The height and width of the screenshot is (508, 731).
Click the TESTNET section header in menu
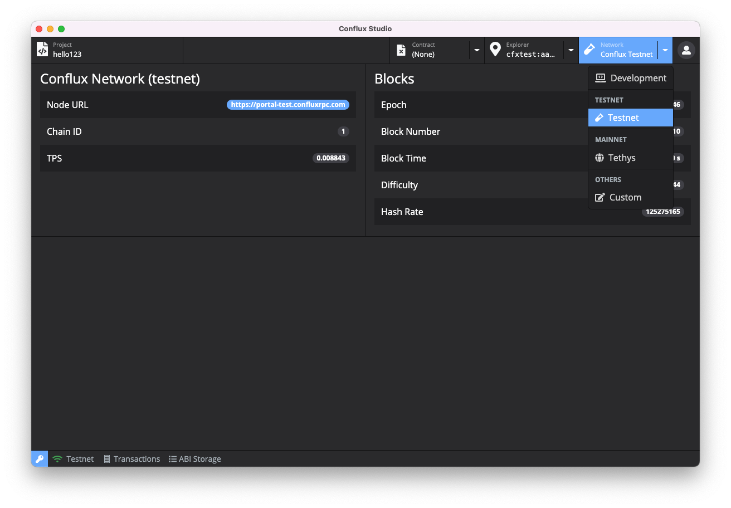click(609, 100)
